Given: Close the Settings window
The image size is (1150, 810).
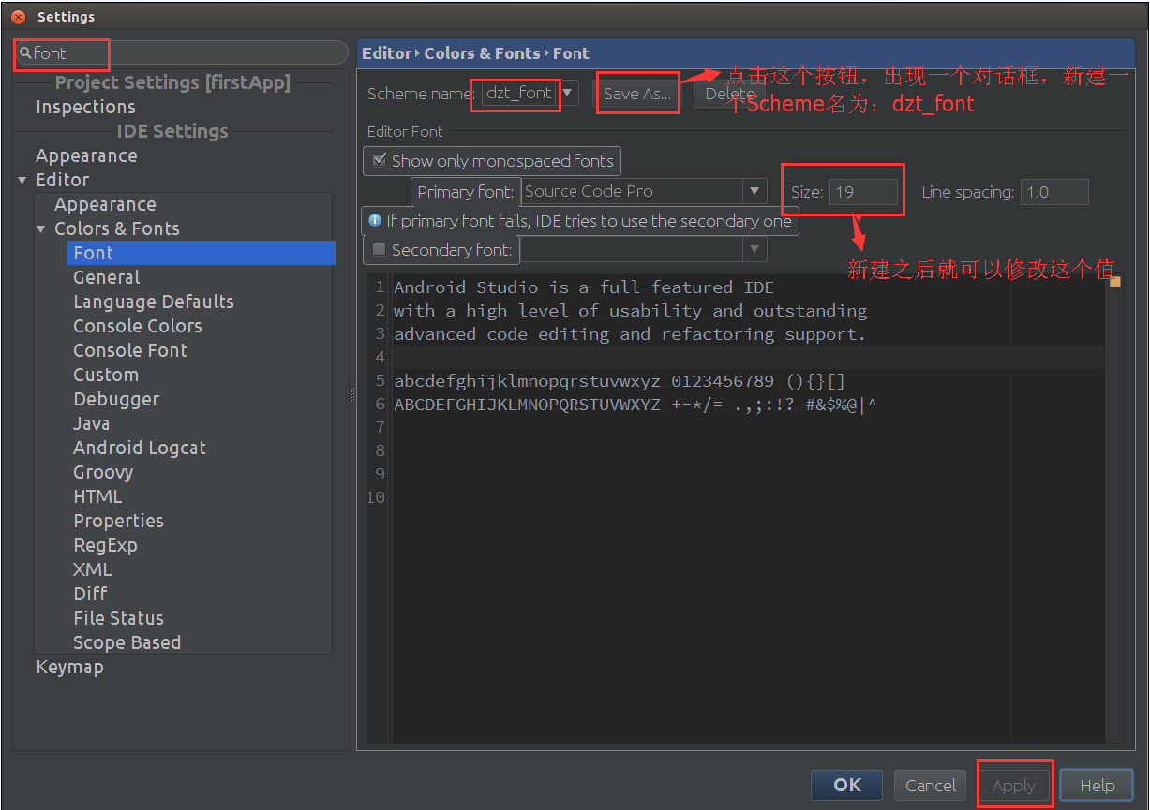Looking at the screenshot, I should [x=18, y=16].
